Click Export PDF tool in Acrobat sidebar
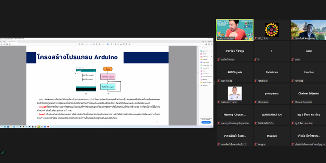 coord(205,51)
